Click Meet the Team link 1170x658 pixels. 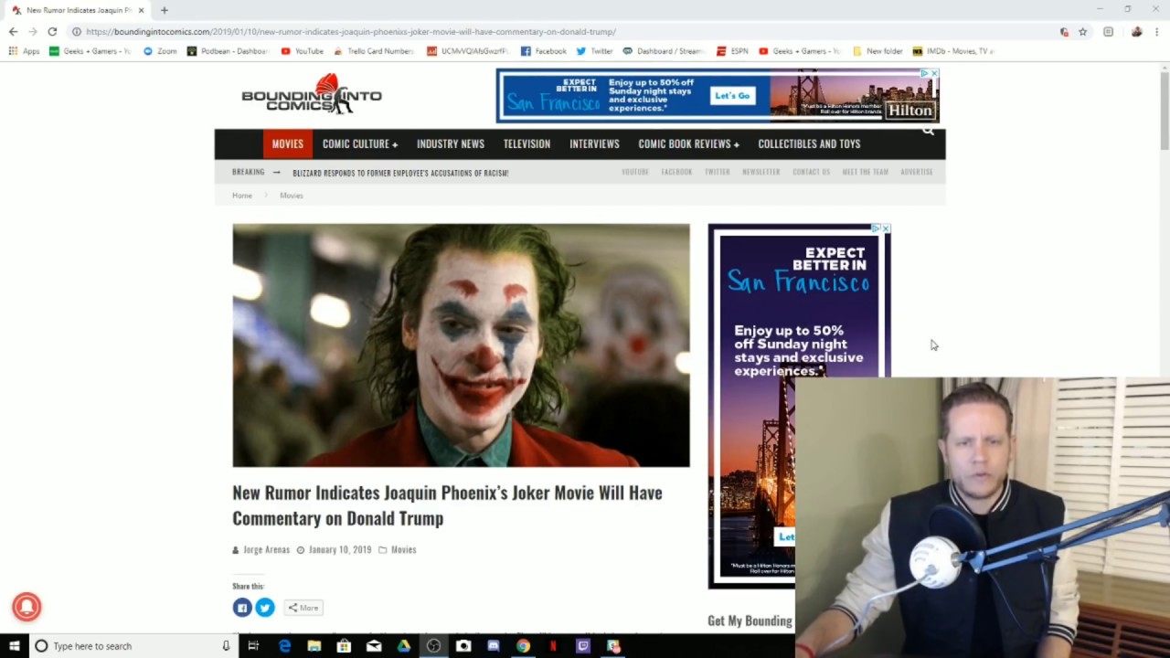(865, 172)
